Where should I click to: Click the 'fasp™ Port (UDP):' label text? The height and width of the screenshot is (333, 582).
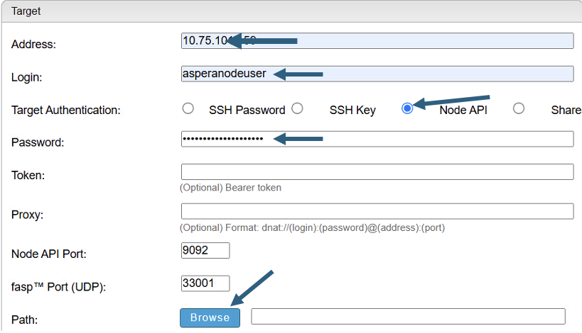tap(59, 287)
